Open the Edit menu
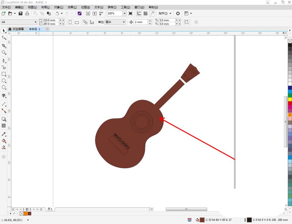This screenshot has width=292, height=224. pyautogui.click(x=19, y=7)
